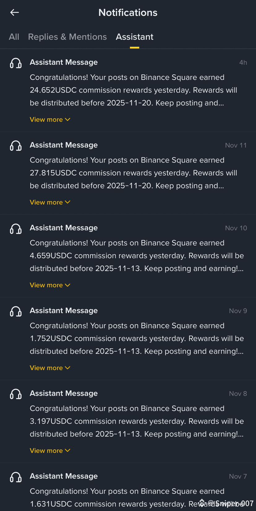This screenshot has width=256, height=511.
Task: Switch to the All tab
Action: 14,37
